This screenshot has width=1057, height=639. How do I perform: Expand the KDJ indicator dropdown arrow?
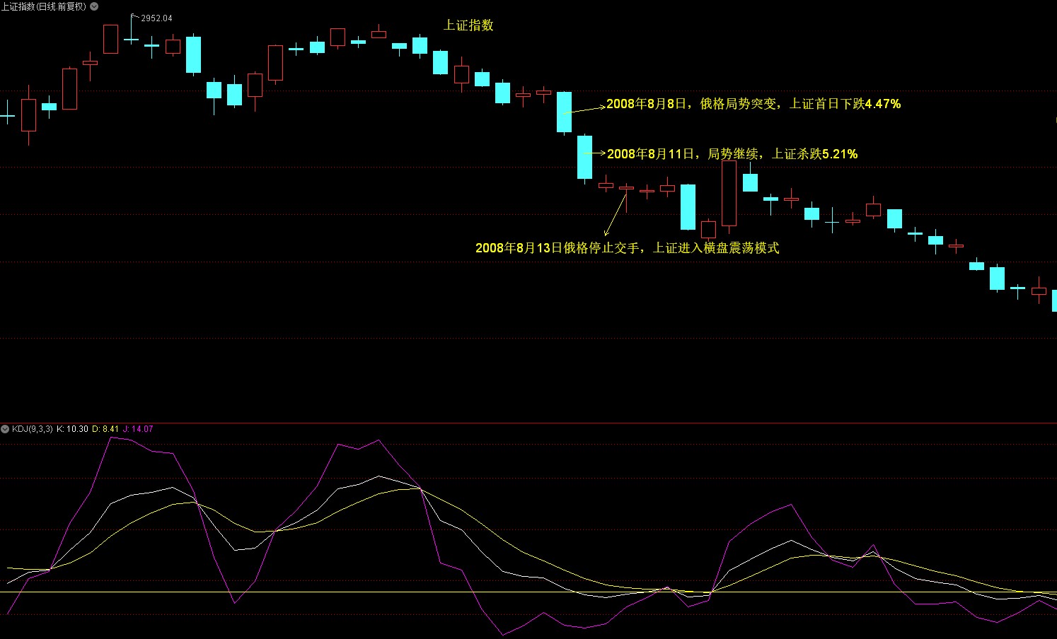(5, 429)
